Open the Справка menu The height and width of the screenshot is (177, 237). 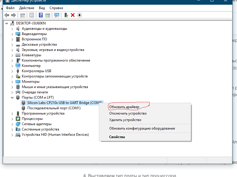[x=56, y=8]
